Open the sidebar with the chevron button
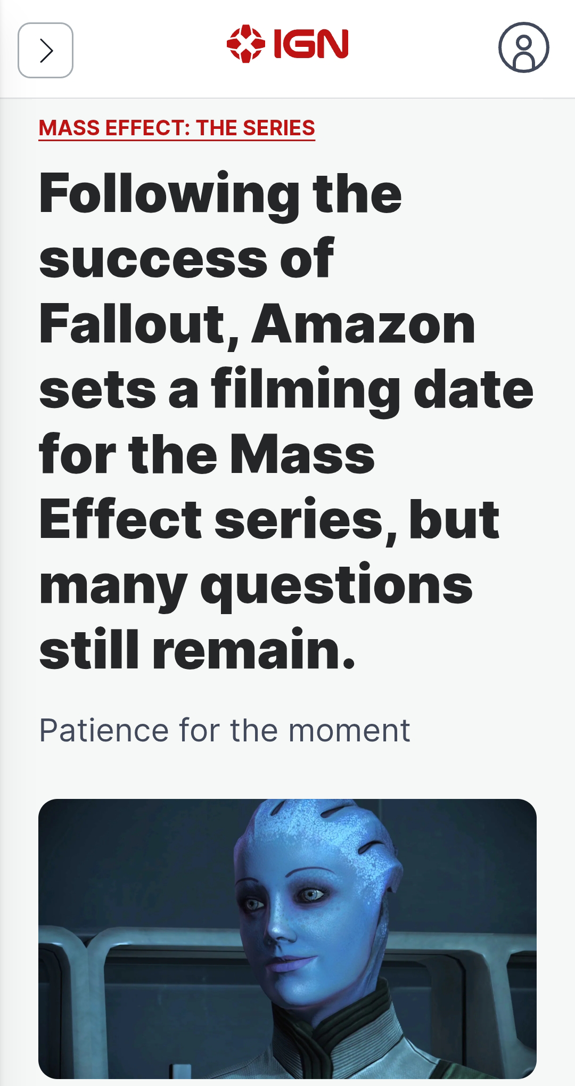 coord(45,50)
